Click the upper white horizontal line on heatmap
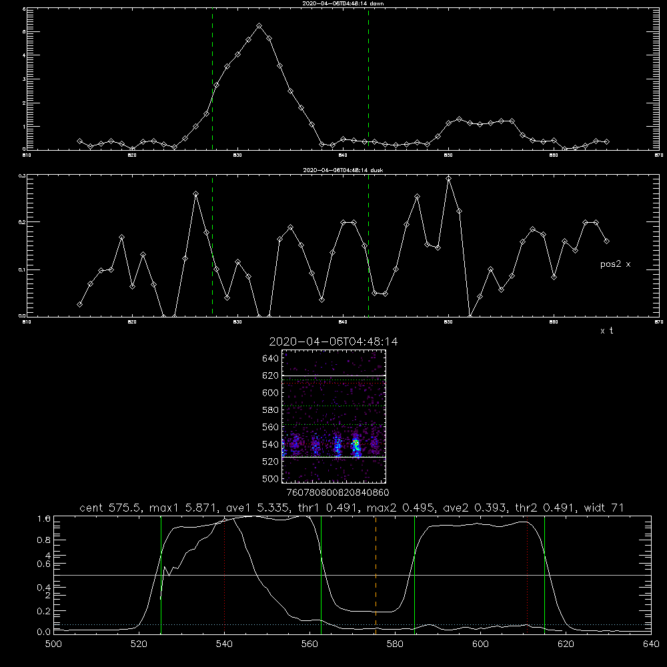 coord(334,376)
